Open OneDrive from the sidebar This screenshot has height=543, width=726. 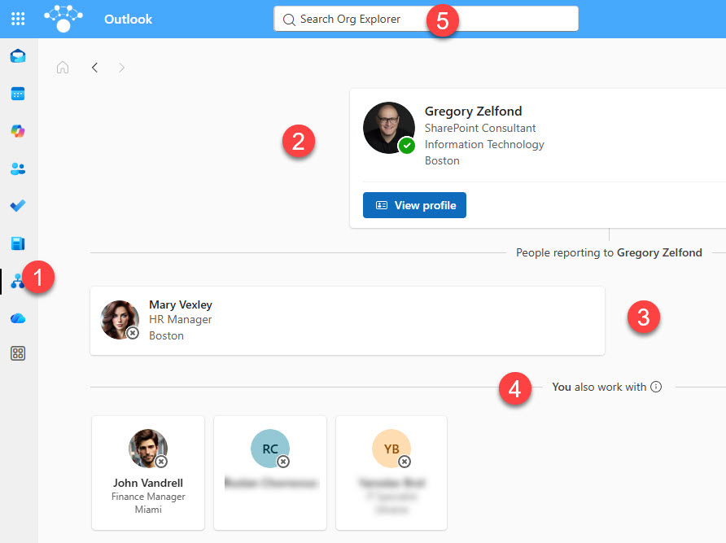[x=18, y=318]
